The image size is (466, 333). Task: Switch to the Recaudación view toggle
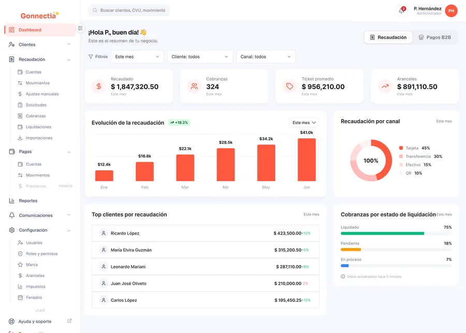[x=388, y=37]
